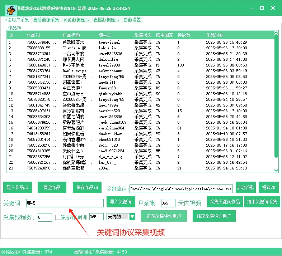The image size is (282, 256).
Task: Select the row with z88en_
Action: 140,168
